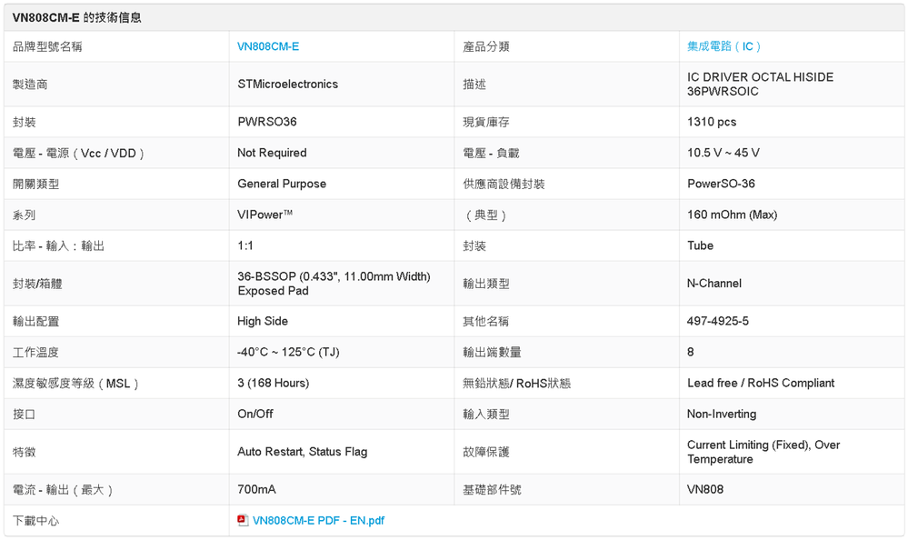Viewport: 908px width, 540px height.
Task: Click the output count value 8
Action: point(690,353)
